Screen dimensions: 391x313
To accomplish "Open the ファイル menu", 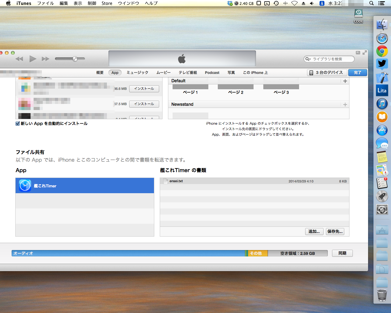I will [x=46, y=3].
